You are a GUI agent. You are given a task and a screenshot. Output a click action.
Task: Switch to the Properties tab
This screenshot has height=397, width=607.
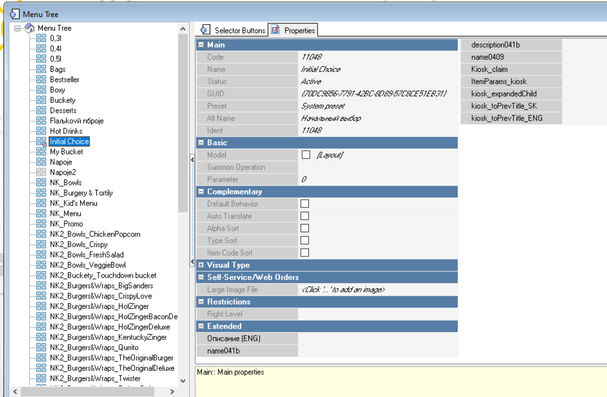click(x=293, y=30)
